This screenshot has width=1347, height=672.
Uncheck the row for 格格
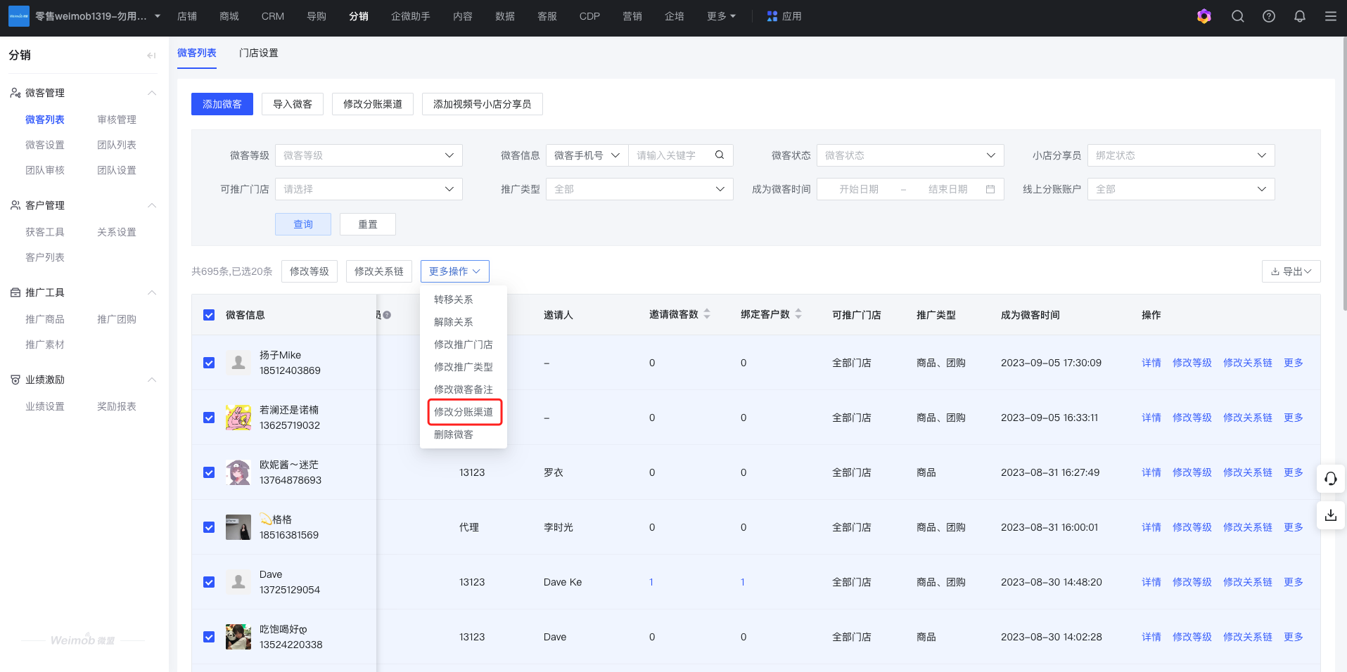[x=209, y=527]
